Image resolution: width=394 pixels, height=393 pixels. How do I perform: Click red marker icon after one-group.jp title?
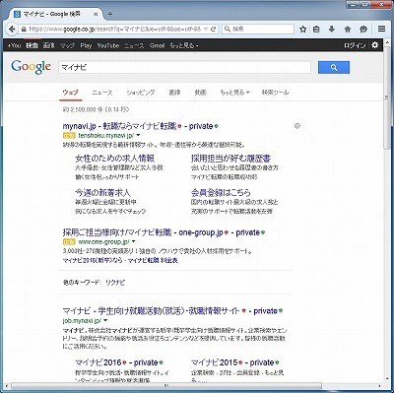click(x=227, y=232)
